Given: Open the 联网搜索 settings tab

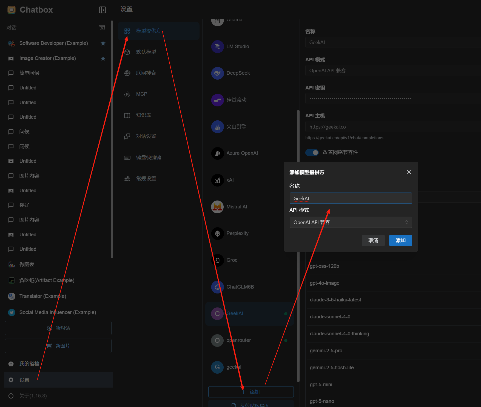Looking at the screenshot, I should pyautogui.click(x=159, y=73).
